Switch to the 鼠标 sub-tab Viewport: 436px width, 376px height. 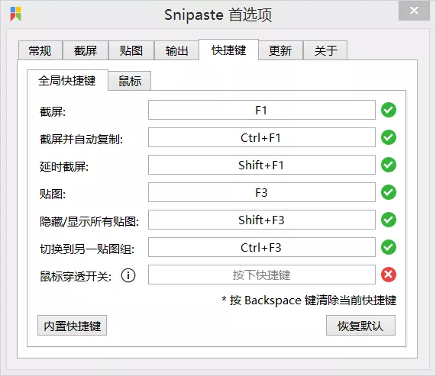coord(130,81)
